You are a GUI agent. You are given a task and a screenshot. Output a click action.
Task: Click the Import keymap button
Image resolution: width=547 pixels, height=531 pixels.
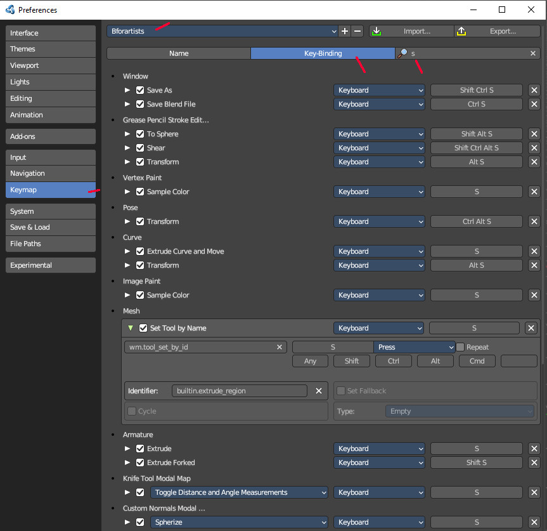pos(411,31)
